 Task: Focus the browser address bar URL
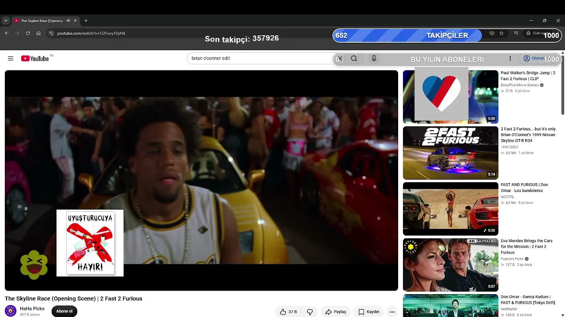tap(91, 33)
